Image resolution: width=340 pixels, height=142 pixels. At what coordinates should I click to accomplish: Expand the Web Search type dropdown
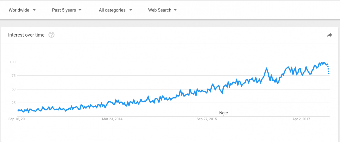click(162, 10)
